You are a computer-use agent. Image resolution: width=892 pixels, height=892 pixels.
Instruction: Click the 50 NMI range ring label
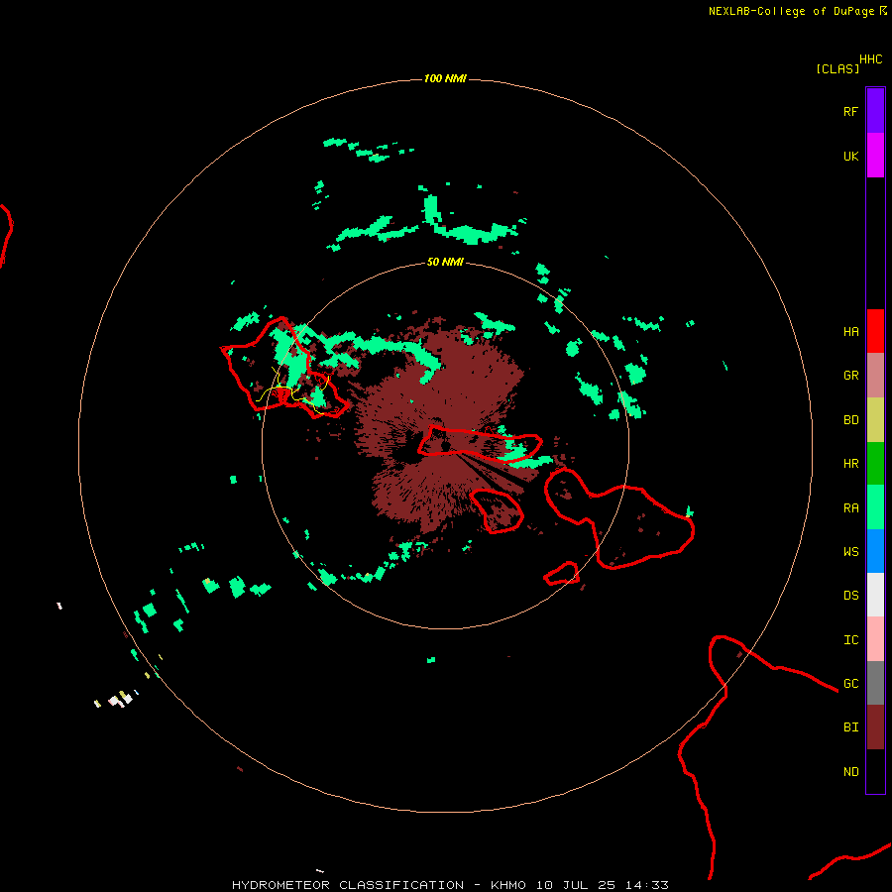tap(445, 262)
